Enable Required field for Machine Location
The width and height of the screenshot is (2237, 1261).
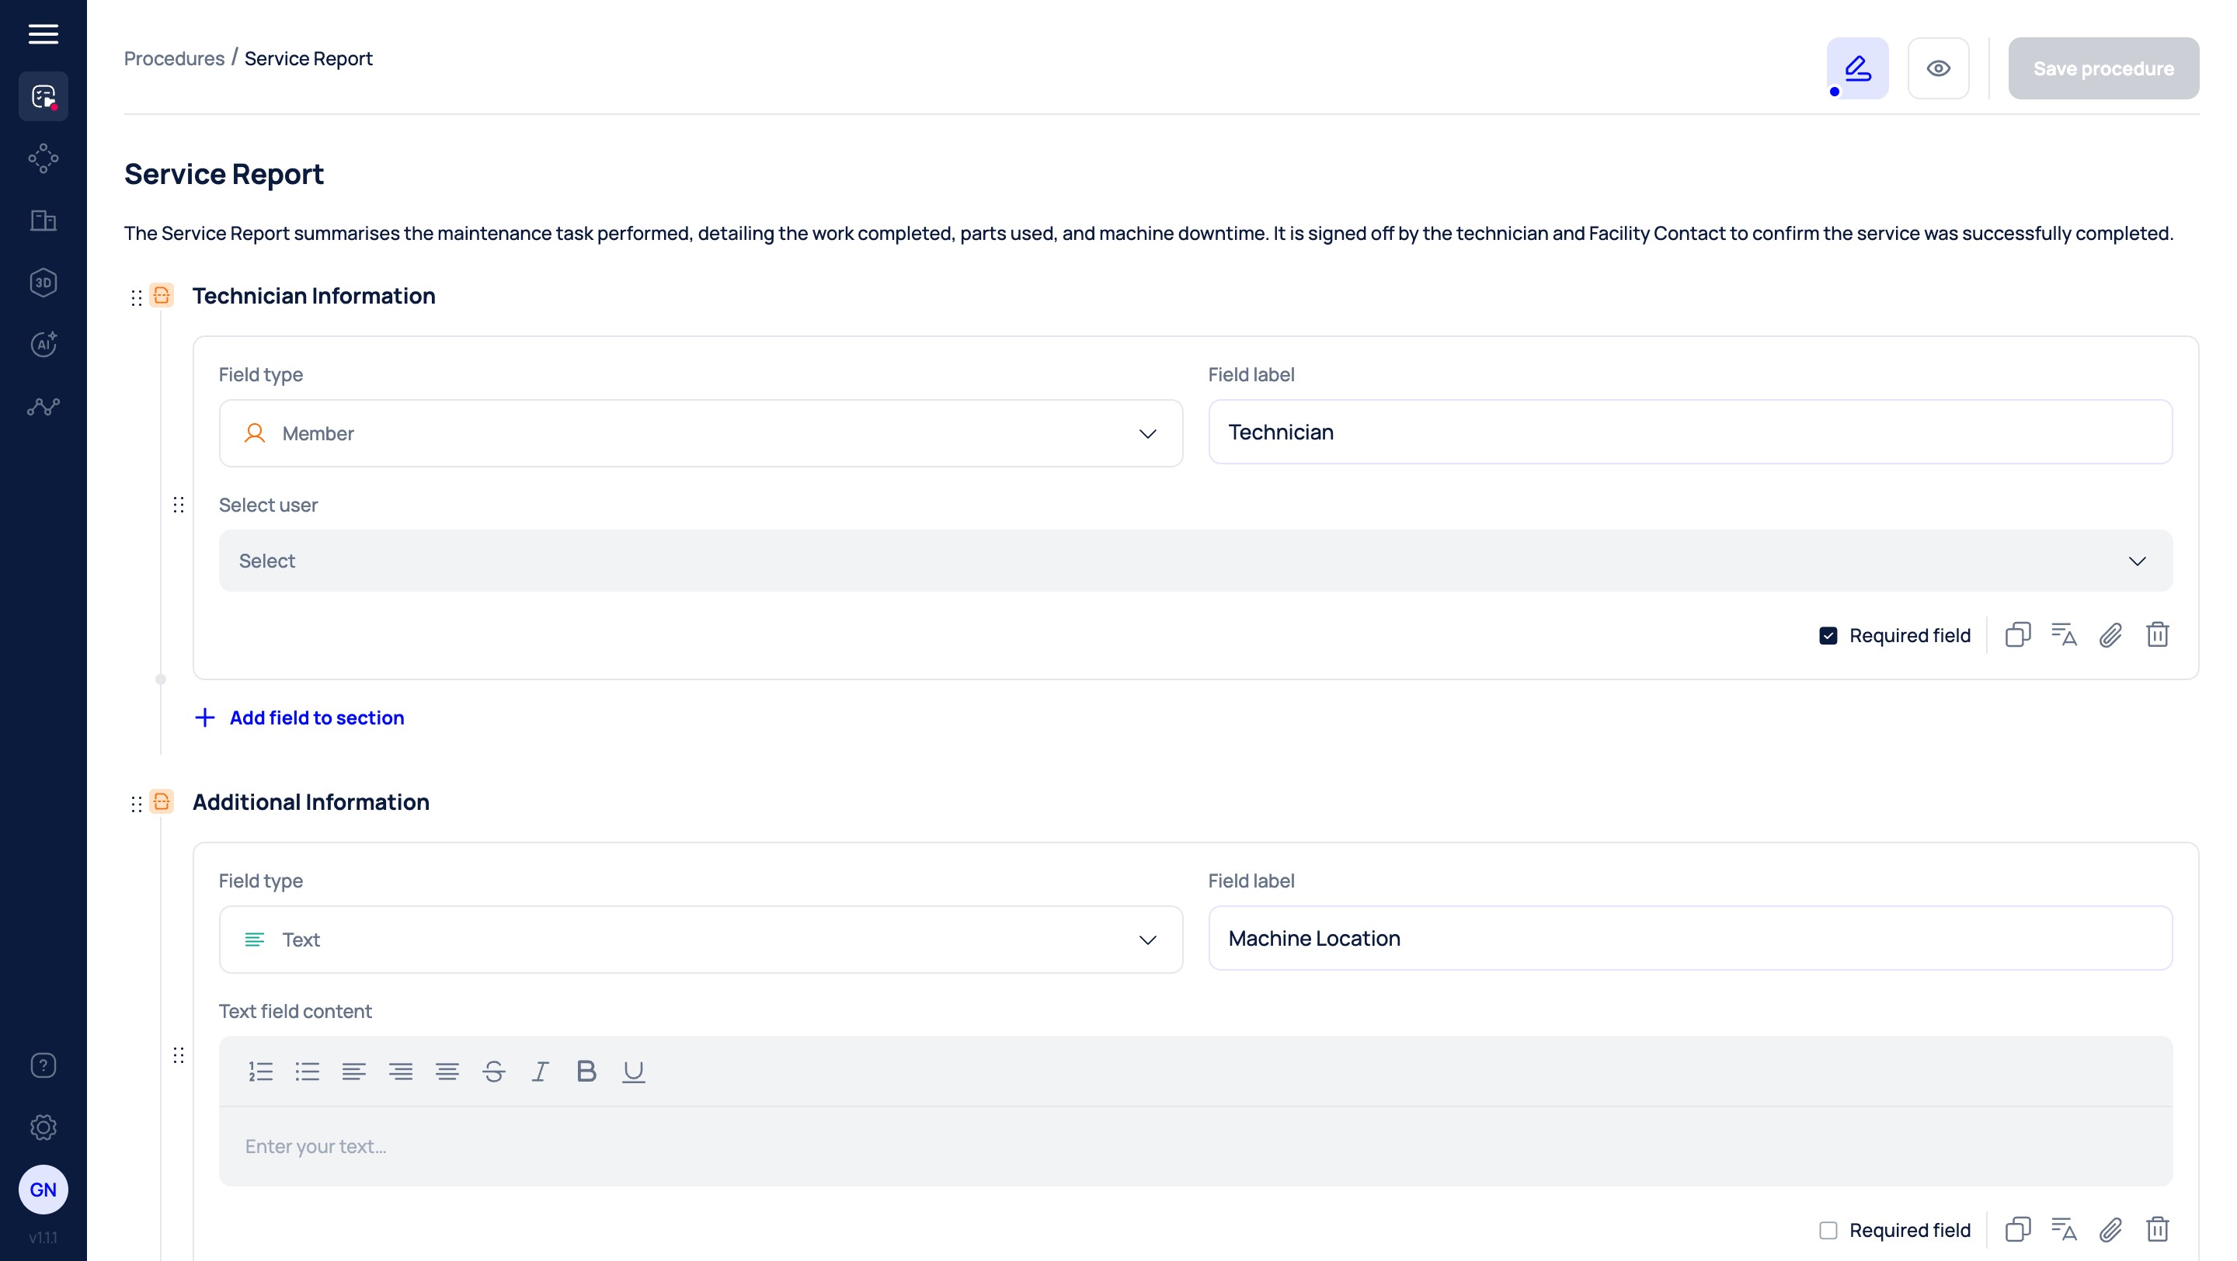point(1828,1231)
